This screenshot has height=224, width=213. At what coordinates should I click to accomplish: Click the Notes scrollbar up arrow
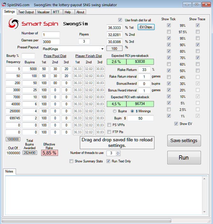[x=204, y=179]
